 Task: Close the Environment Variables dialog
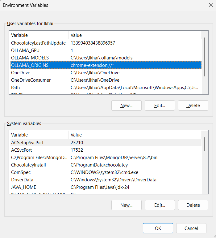(x=210, y=5)
